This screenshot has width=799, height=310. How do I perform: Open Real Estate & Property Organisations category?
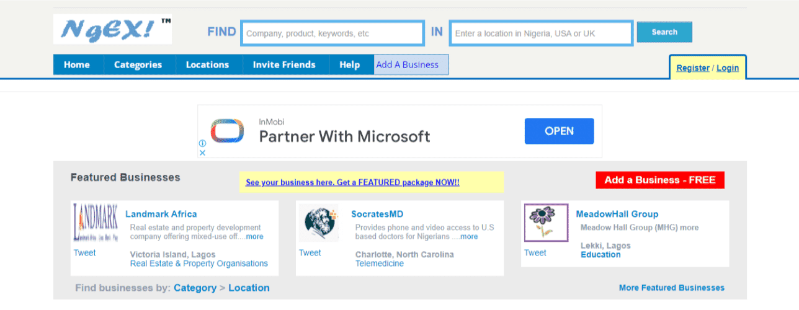click(x=199, y=263)
